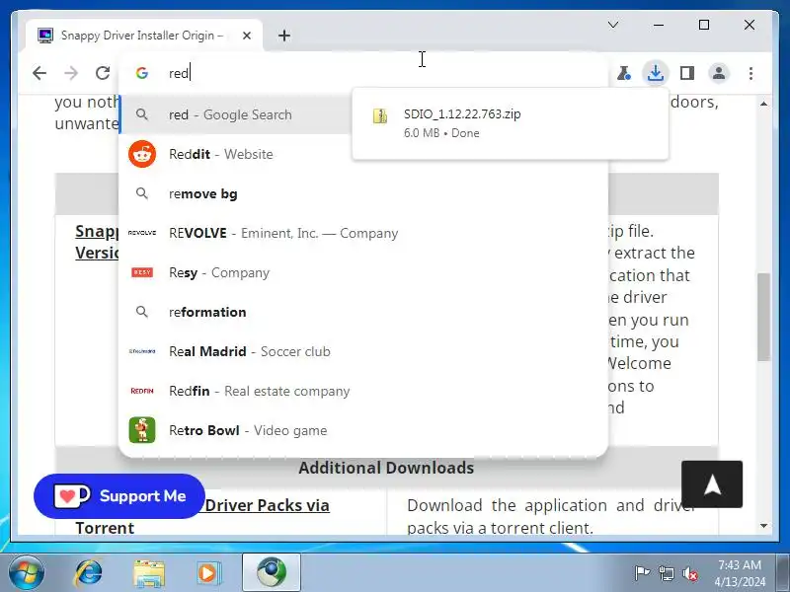Screen dimensions: 790x592
Task: Pick the Resy Company suggestion
Action: pyautogui.click(x=363, y=272)
